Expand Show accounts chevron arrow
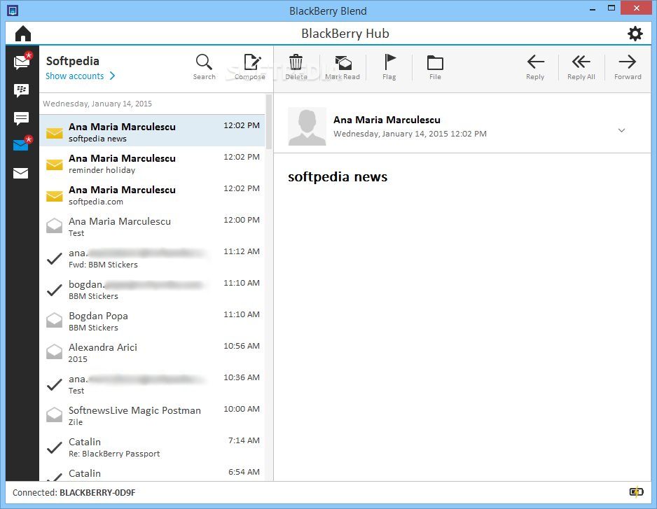 (112, 76)
